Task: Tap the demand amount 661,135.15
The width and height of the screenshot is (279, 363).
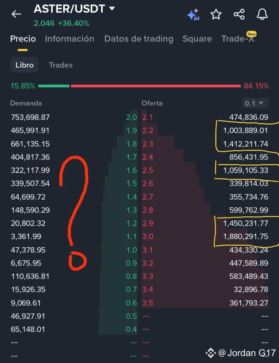Action: [30, 144]
